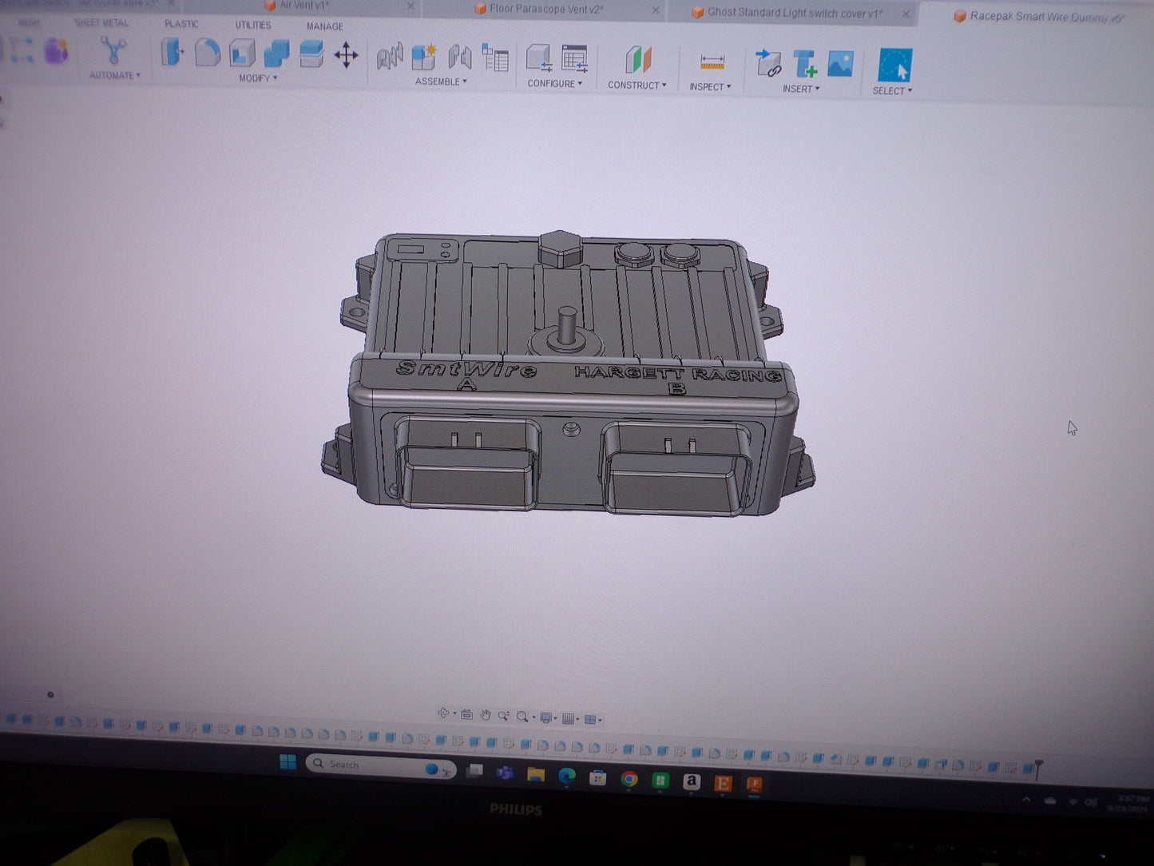Screen dimensions: 1154x866
Task: Close the Air Vent v1 document tab
Action: point(410,6)
